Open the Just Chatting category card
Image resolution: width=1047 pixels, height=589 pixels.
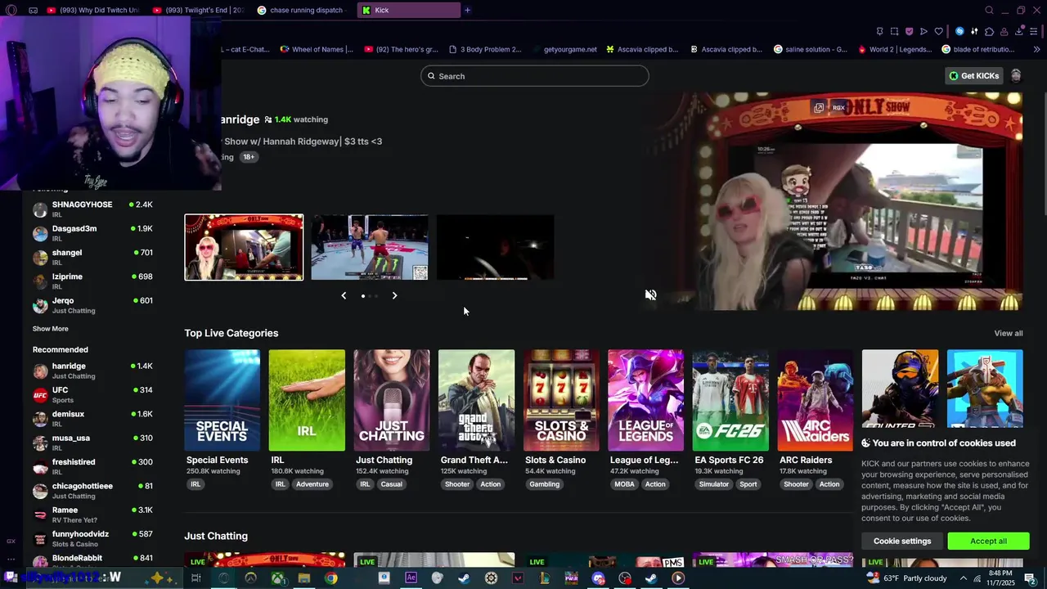(391, 400)
